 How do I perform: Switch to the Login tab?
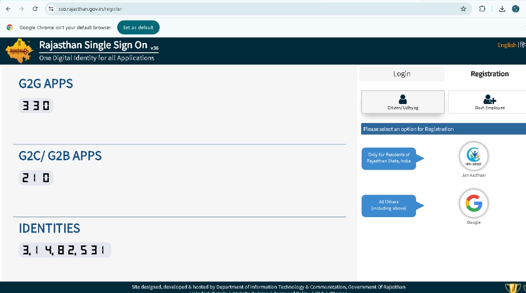(x=402, y=74)
